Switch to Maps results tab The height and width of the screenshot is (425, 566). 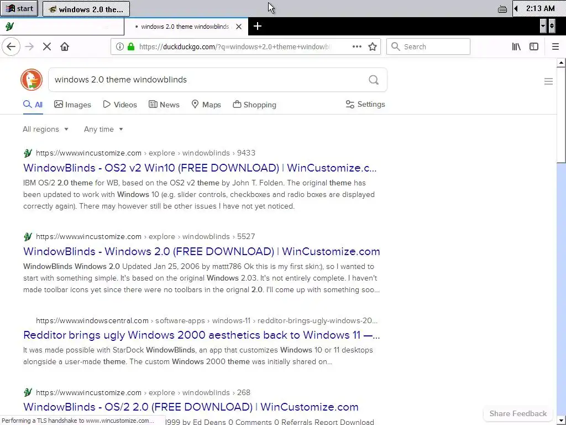pyautogui.click(x=206, y=105)
